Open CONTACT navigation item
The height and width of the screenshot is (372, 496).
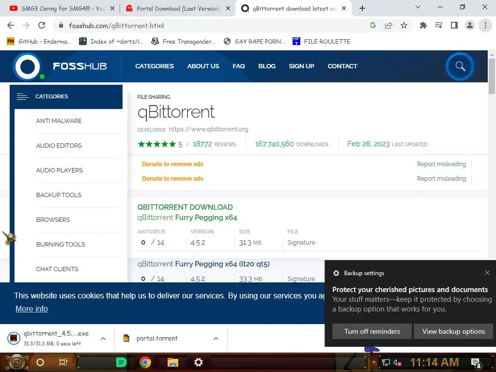tap(342, 66)
